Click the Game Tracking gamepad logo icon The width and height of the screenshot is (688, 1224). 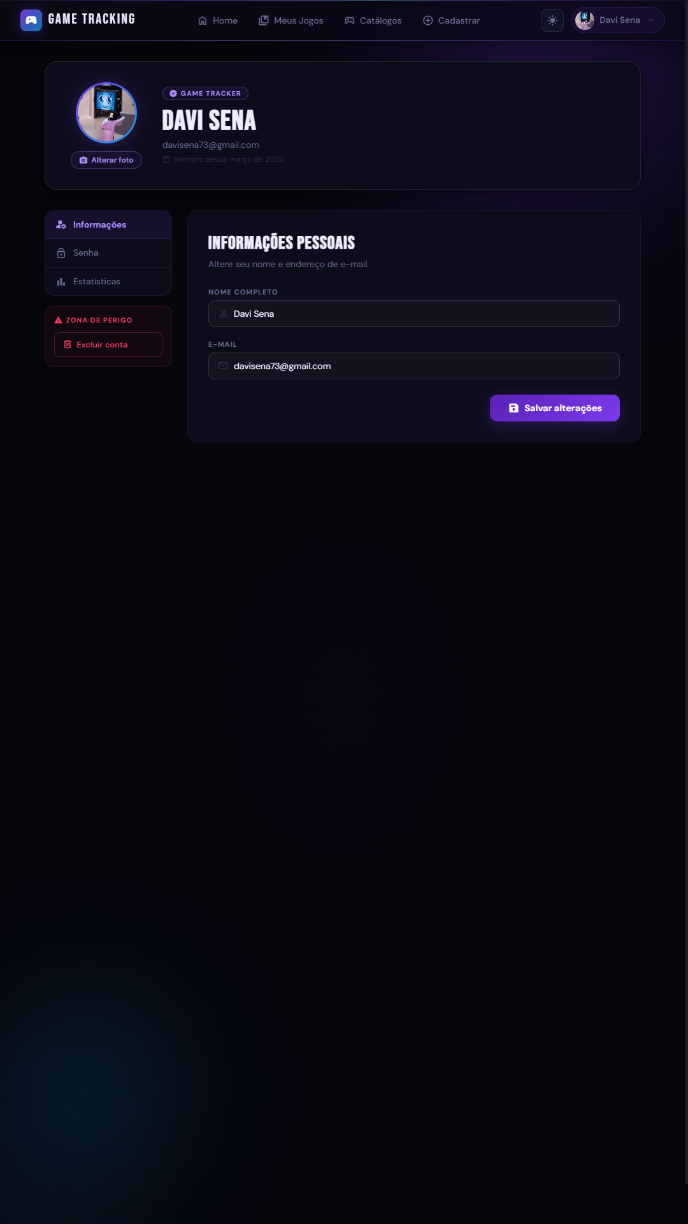[30, 20]
